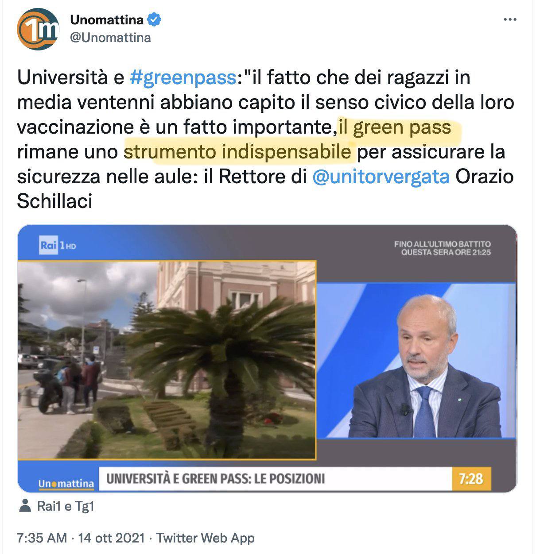Screen dimensions: 536x554
Task: Open the embedded TV screenshot image
Action: pyautogui.click(x=267, y=358)
